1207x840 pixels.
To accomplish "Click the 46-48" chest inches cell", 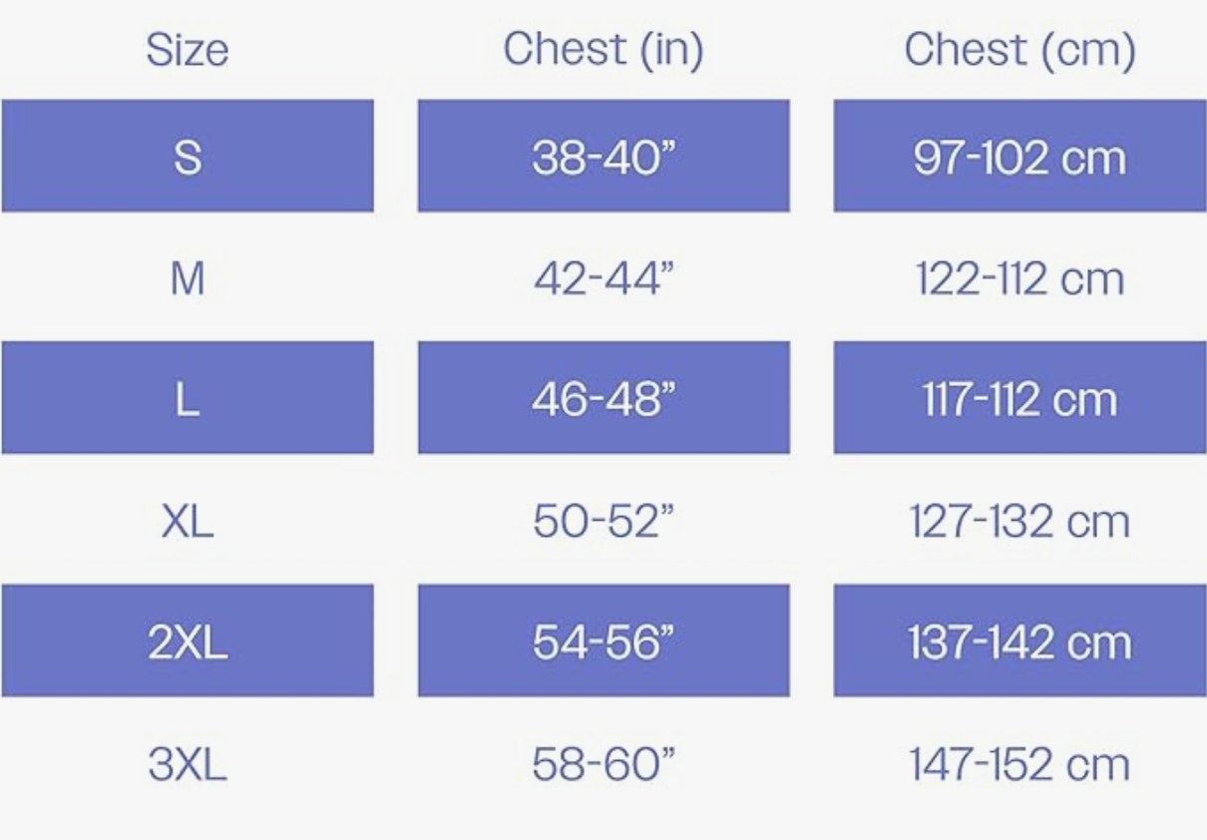I will 603,397.
